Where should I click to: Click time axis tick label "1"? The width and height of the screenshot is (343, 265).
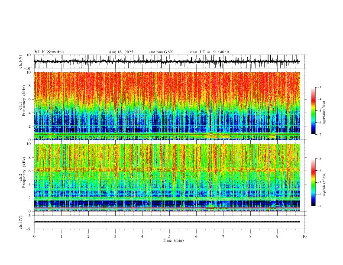point(61,236)
